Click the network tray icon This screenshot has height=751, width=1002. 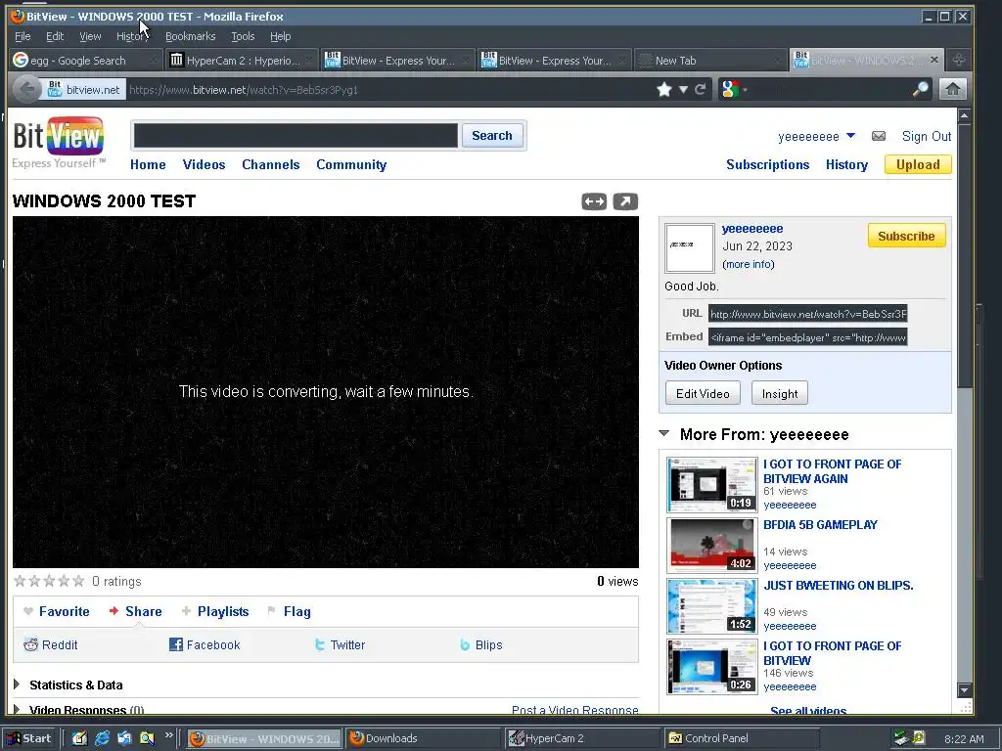(x=901, y=738)
